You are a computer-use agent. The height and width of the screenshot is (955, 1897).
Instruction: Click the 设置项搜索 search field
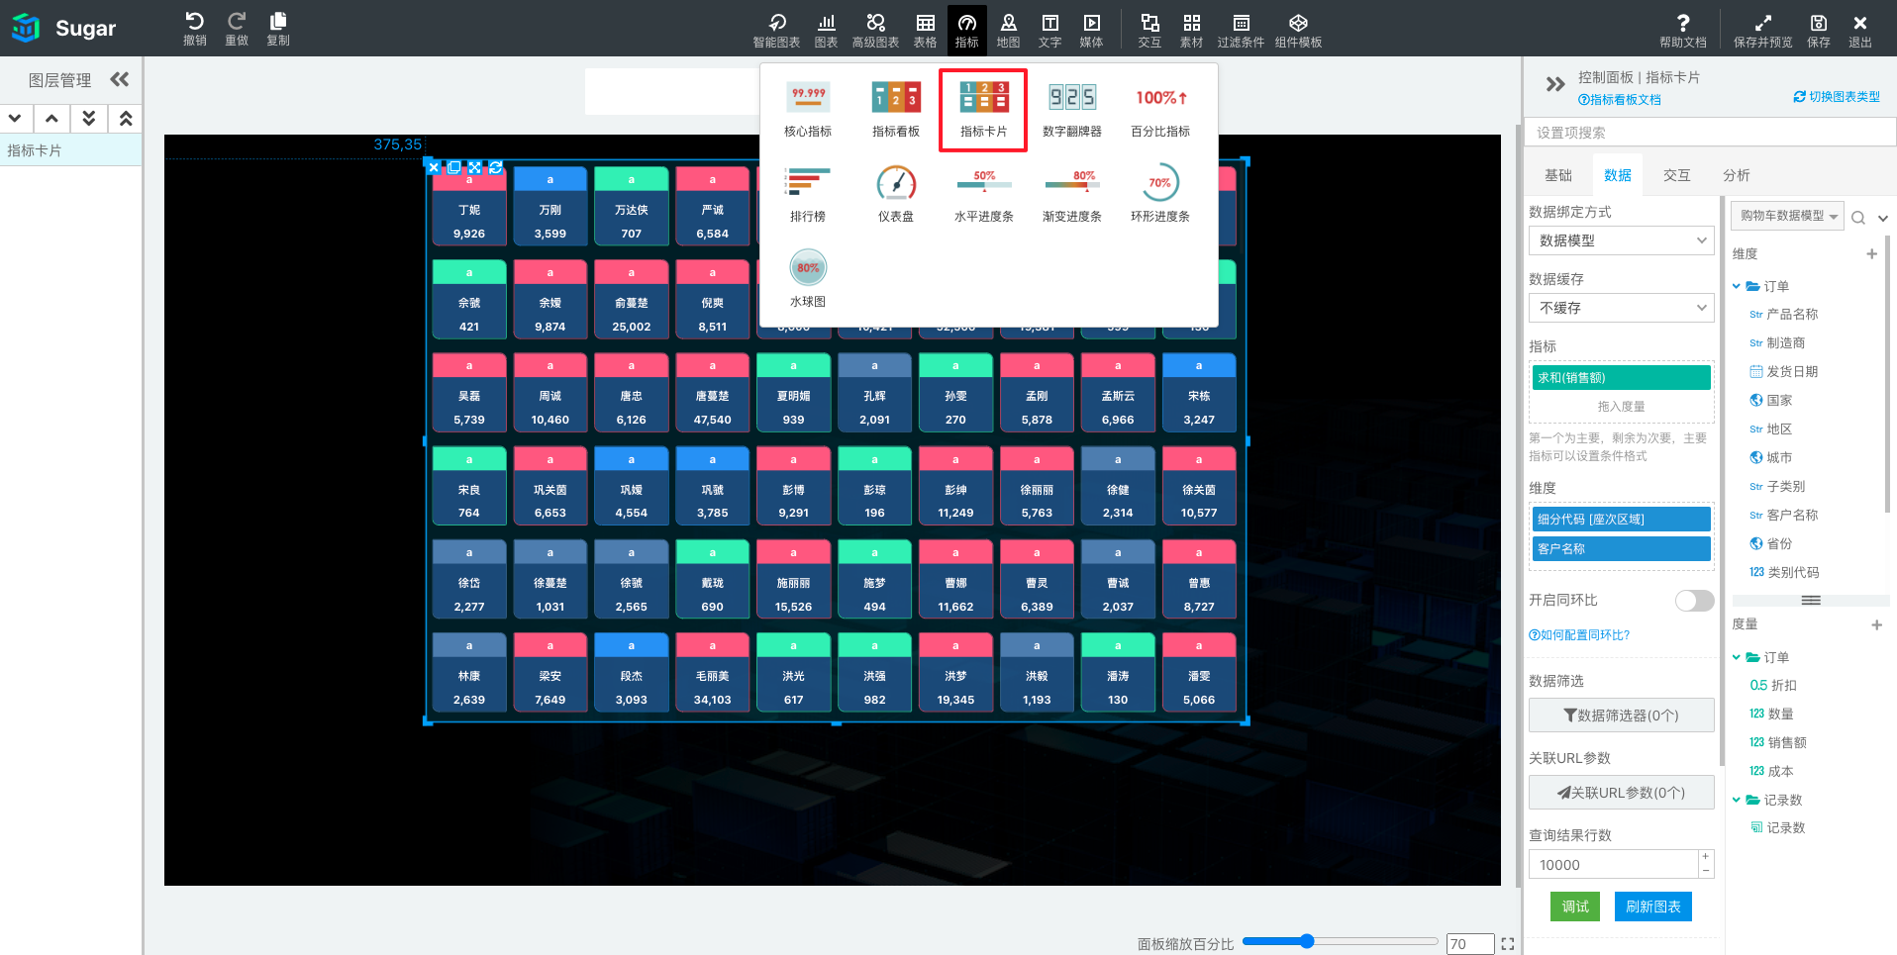tap(1710, 133)
